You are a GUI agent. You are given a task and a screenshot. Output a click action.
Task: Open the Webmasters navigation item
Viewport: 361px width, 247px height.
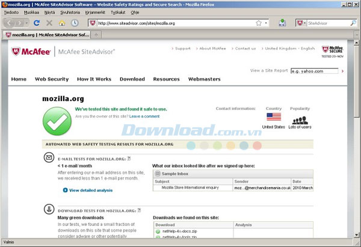coord(205,79)
